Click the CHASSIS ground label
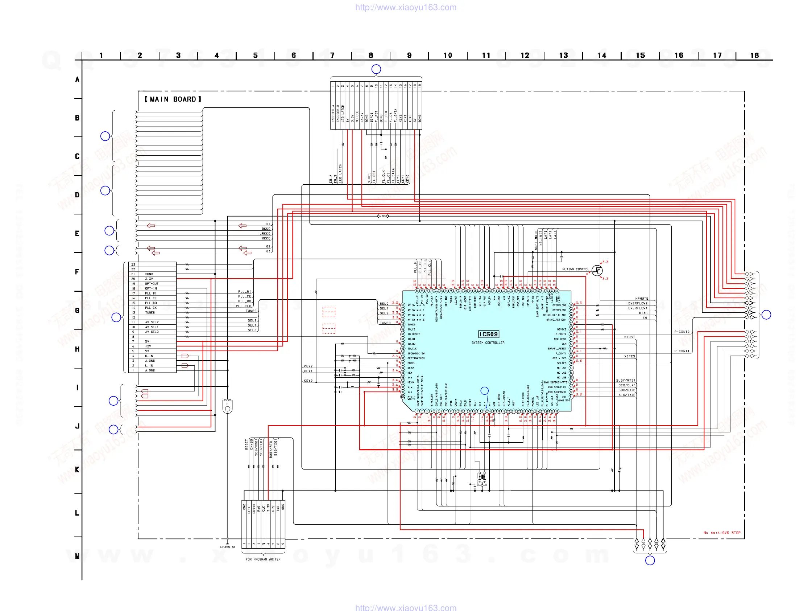 coord(227,547)
